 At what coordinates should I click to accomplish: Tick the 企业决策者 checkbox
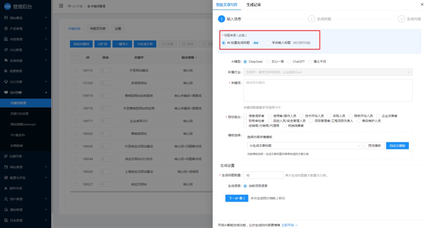378,116
